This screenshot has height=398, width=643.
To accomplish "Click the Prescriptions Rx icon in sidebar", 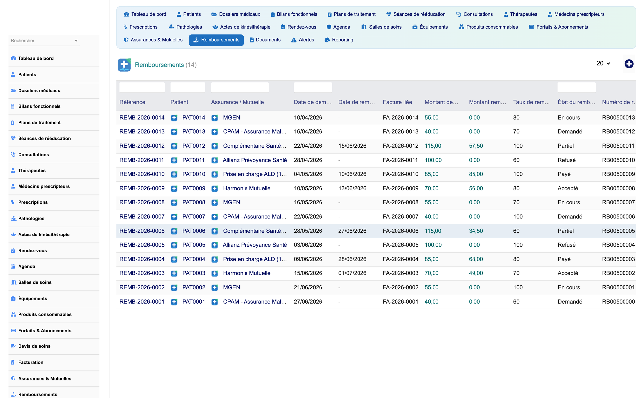I will click(x=13, y=202).
